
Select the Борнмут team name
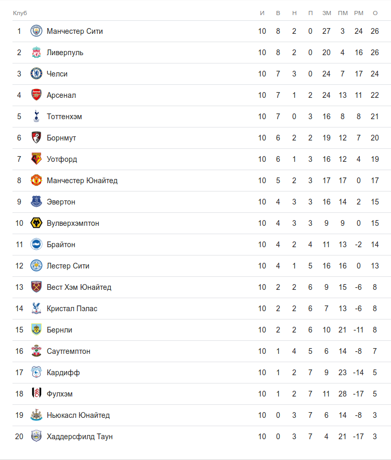(x=61, y=138)
